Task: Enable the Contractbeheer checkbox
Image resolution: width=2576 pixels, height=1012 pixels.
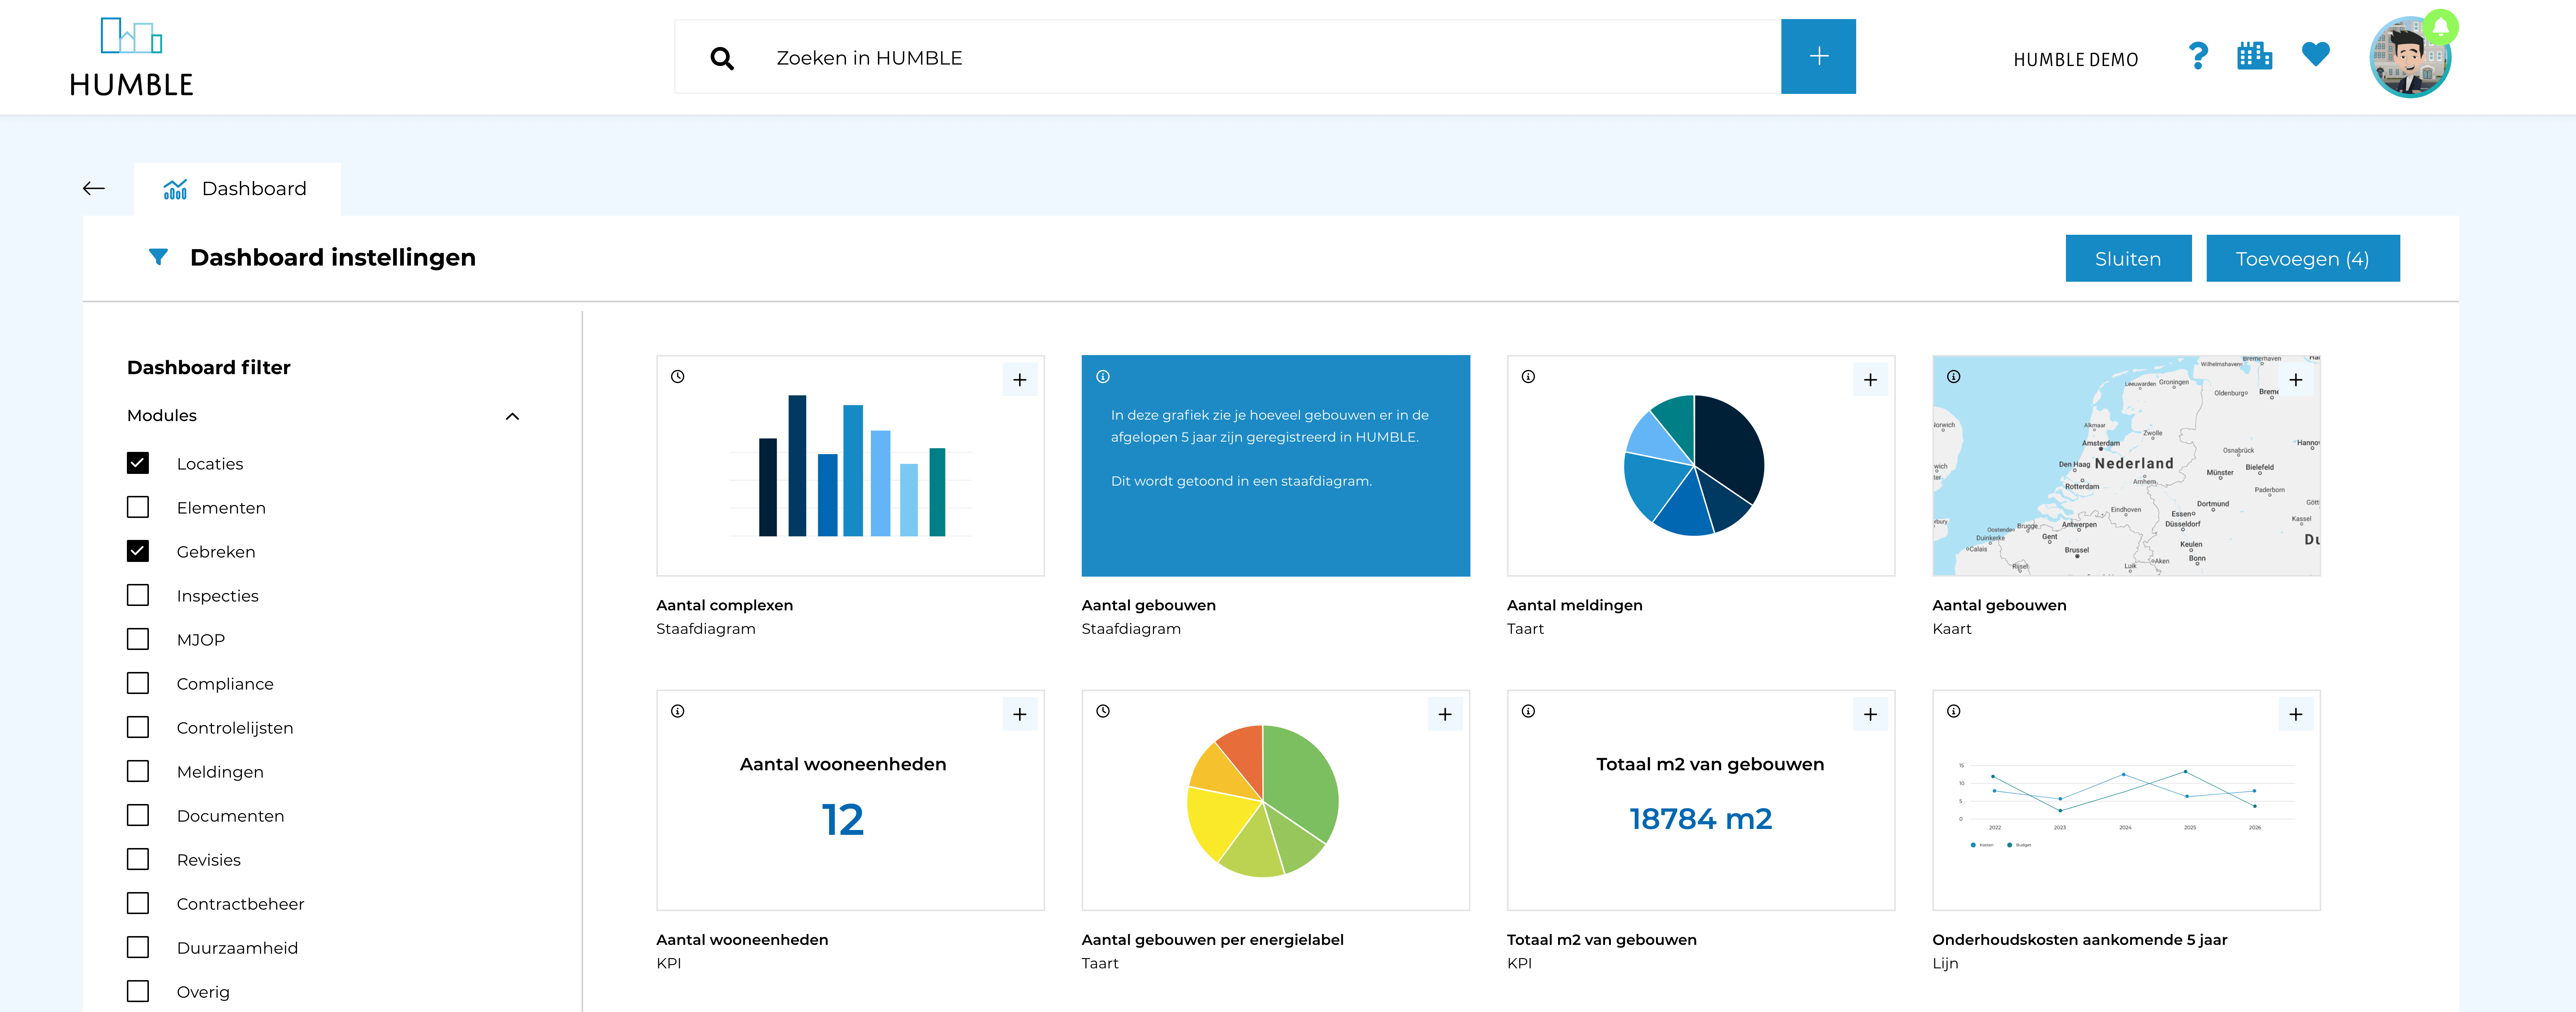Action: coord(138,903)
